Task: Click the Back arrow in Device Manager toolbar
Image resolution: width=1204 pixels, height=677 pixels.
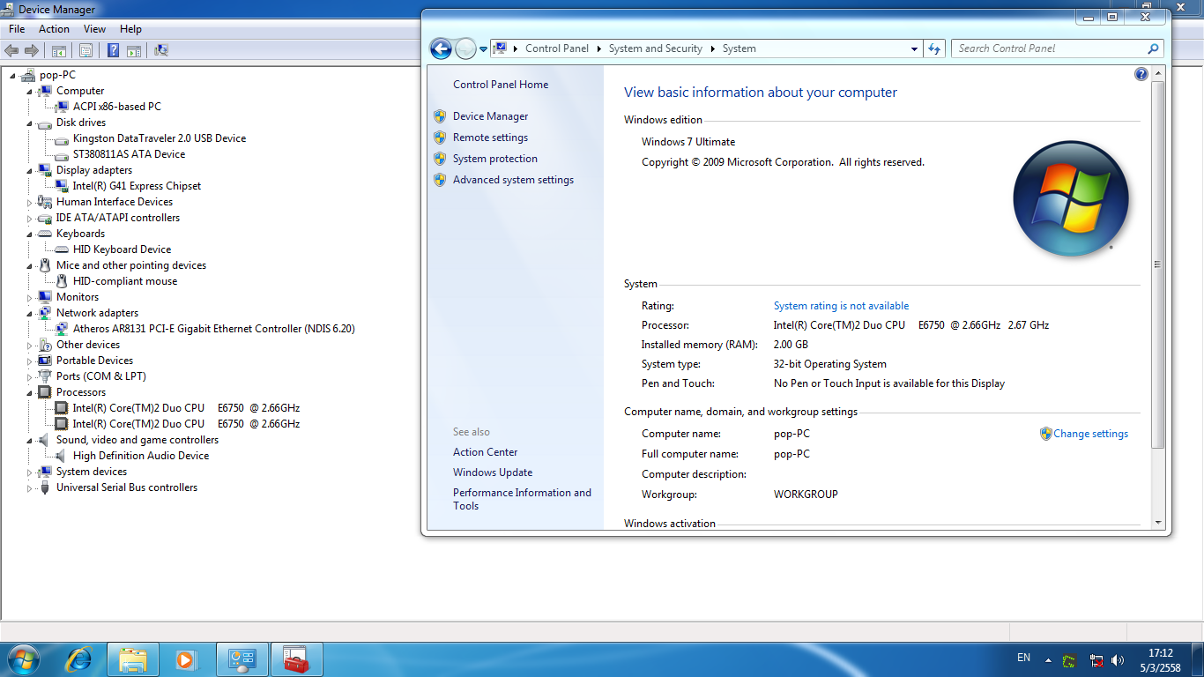Action: (x=12, y=51)
